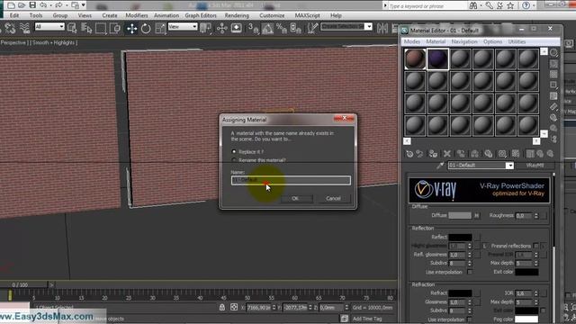Image resolution: width=576 pixels, height=324 pixels.
Task: Toggle Refraction Use interpolation checkbox
Action: 470,319
